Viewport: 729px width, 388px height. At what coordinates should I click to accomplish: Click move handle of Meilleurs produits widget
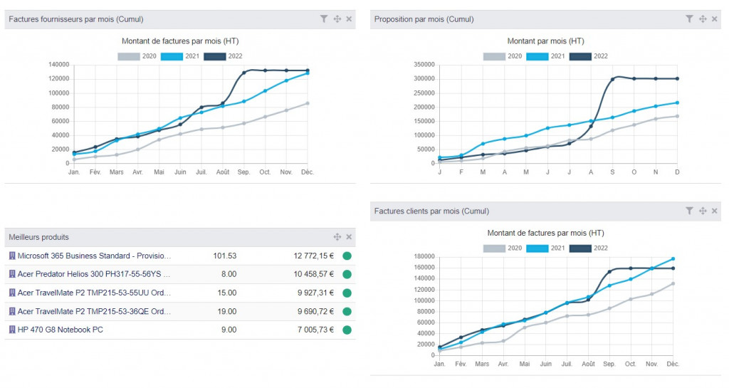click(337, 237)
